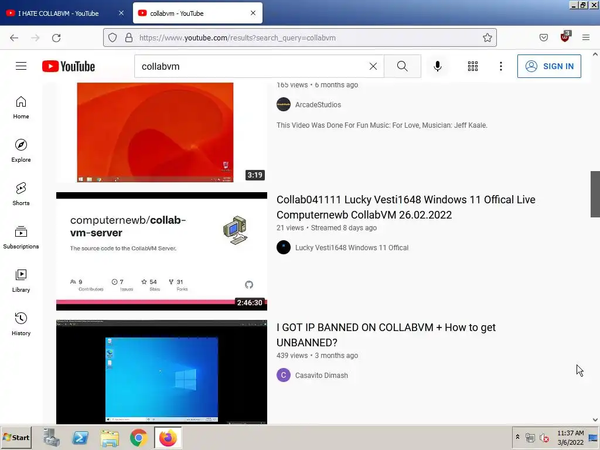Click '21 views • Streamed 8 days ago' text
Viewport: 600px width, 450px height.
[326, 228]
